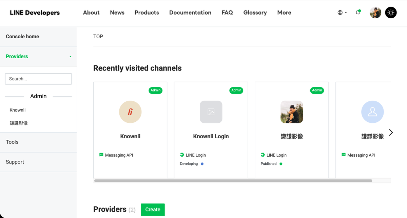This screenshot has width=407, height=218.
Task: Click LINE Login icon on Knownli Login card
Action: click(182, 155)
